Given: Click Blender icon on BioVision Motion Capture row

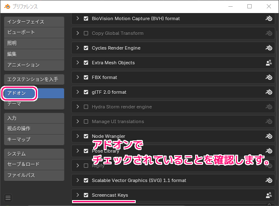Looking at the screenshot, I should pyautogui.click(x=269, y=18).
